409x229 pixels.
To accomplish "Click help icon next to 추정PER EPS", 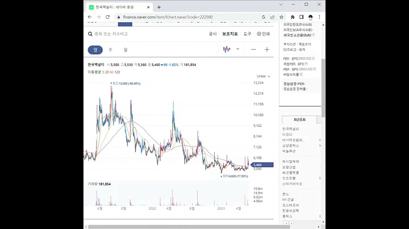I will click(306, 63).
